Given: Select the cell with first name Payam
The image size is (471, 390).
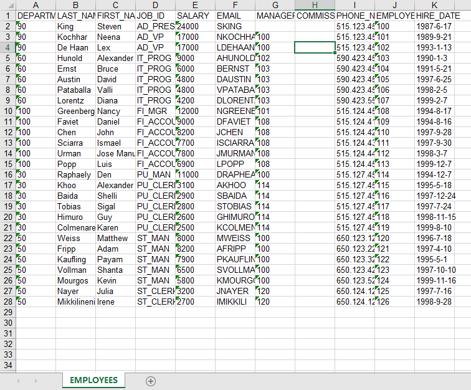Looking at the screenshot, I should [115, 259].
